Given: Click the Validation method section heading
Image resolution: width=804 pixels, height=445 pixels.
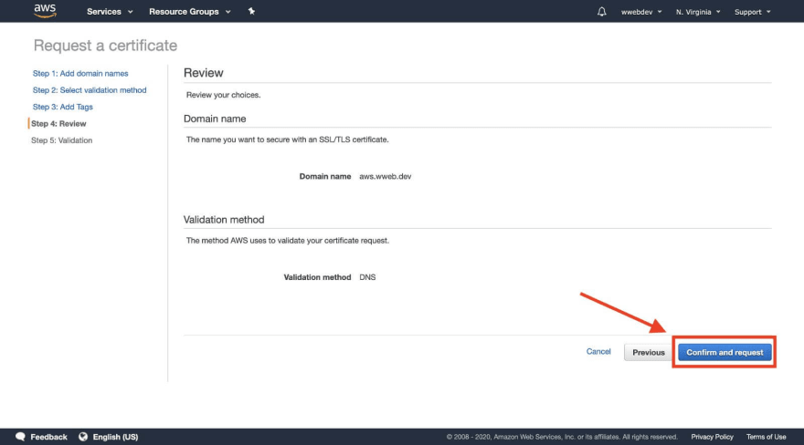Looking at the screenshot, I should pyautogui.click(x=224, y=220).
